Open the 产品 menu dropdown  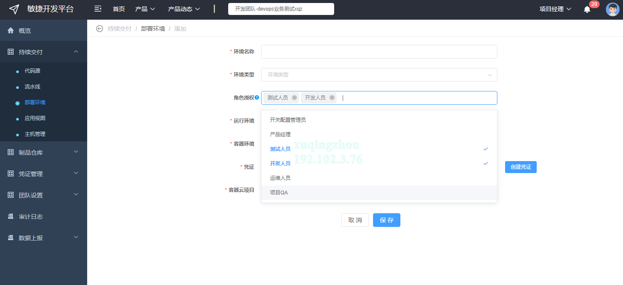point(145,9)
